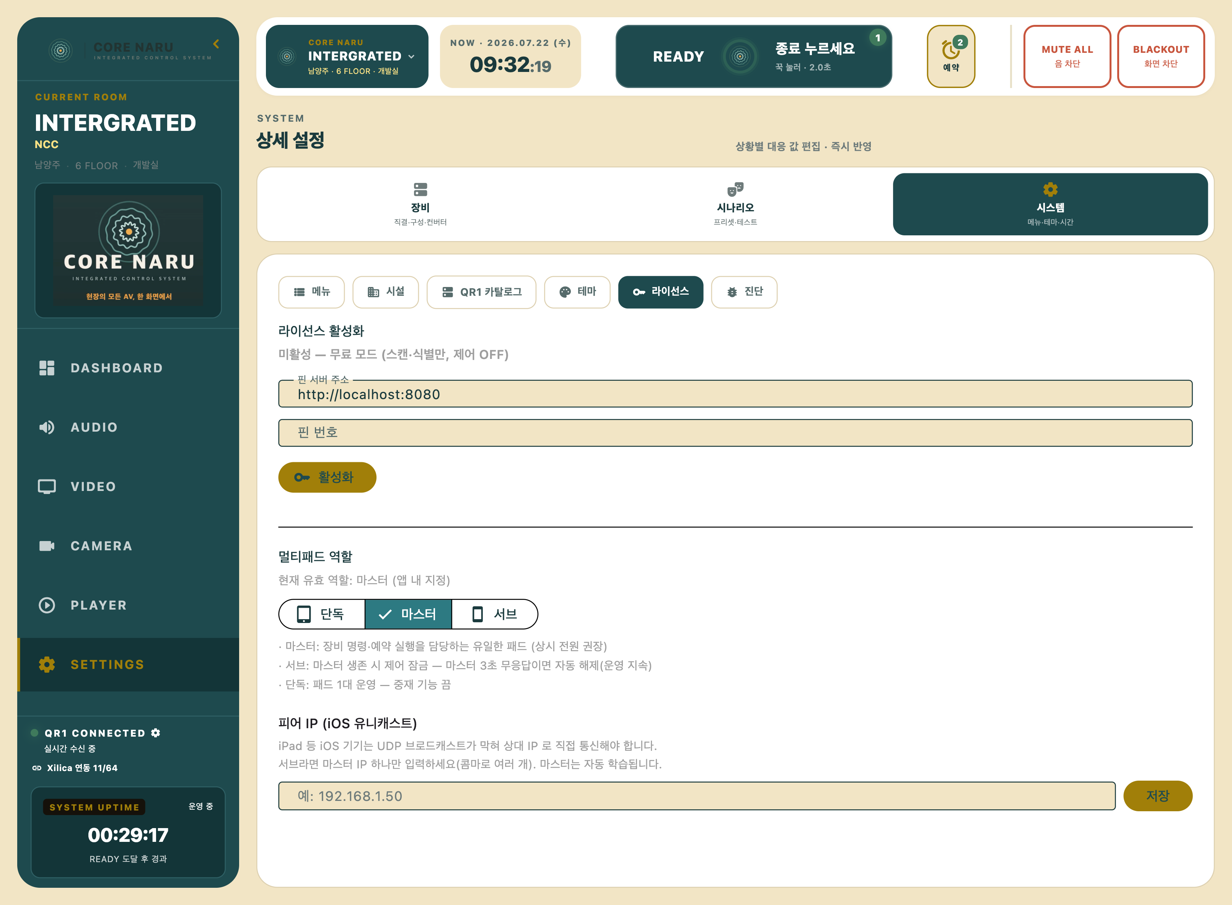Open the QR1 카탈로그 sub-tab
This screenshot has height=905, width=1232.
[x=482, y=292]
